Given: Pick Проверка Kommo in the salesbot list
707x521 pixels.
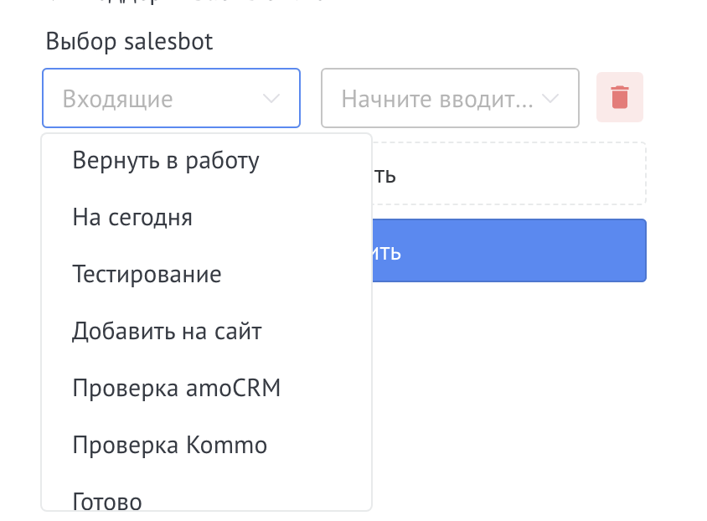Looking at the screenshot, I should pyautogui.click(x=170, y=445).
